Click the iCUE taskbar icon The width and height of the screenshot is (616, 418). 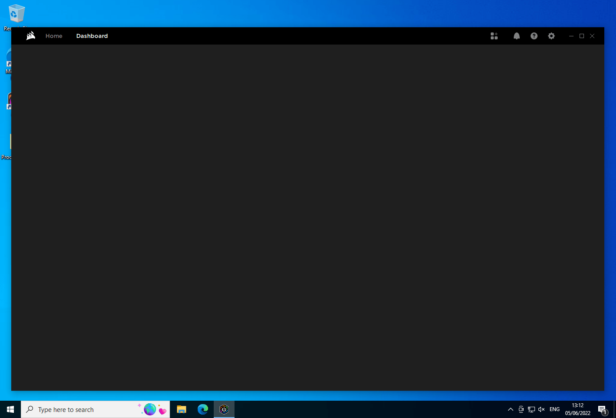(x=224, y=409)
